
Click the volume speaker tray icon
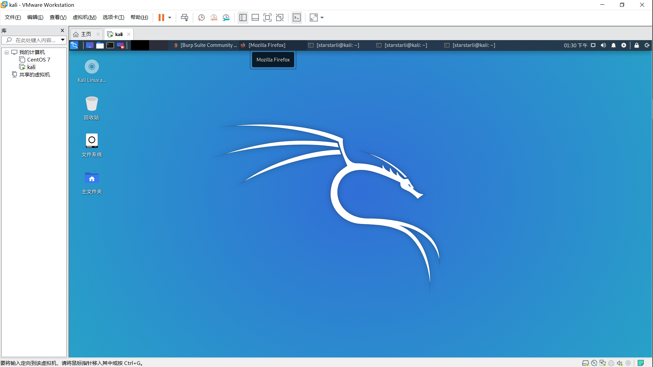click(603, 45)
